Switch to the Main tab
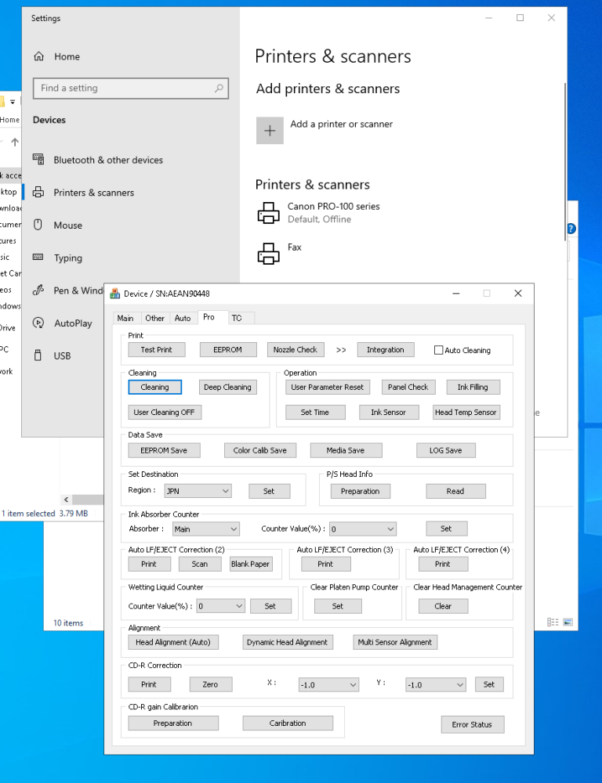 tap(125, 318)
